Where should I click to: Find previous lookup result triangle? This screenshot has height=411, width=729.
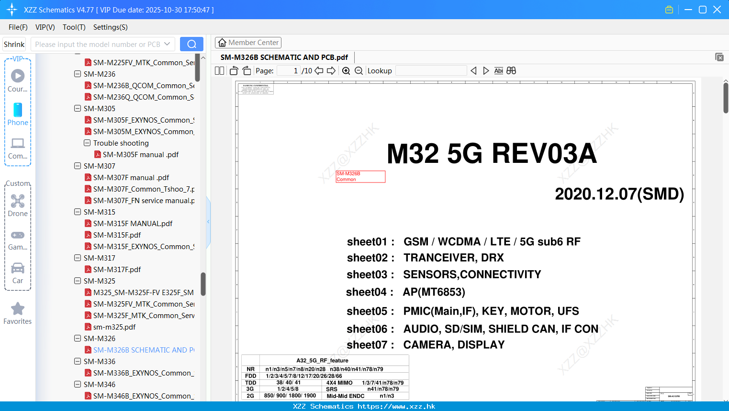(473, 71)
